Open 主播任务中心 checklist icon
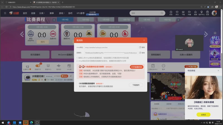 point(153,67)
